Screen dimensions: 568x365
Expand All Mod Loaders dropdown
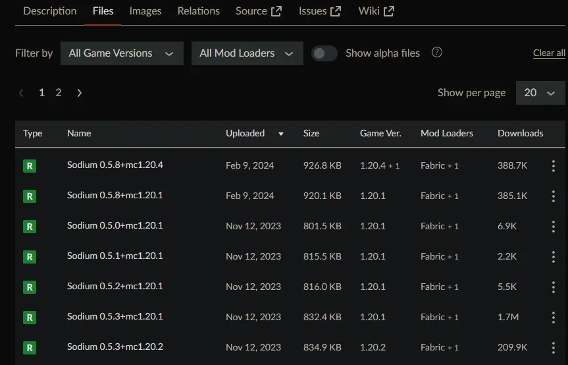(x=247, y=53)
